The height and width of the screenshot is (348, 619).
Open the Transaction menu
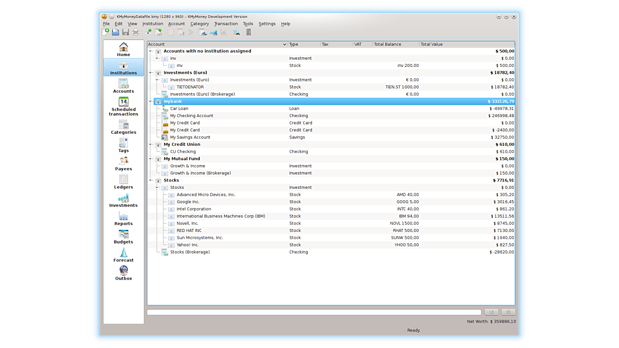pos(226,24)
